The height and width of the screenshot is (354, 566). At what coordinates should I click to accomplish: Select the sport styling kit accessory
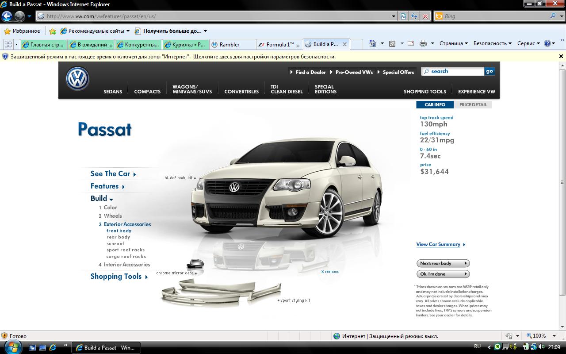pos(221,292)
